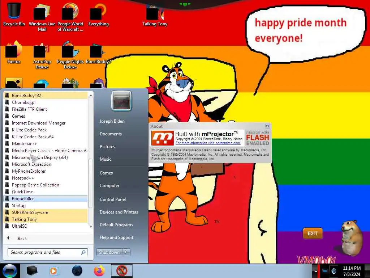
Task: Open the Shut down options arrow
Action: point(126,252)
